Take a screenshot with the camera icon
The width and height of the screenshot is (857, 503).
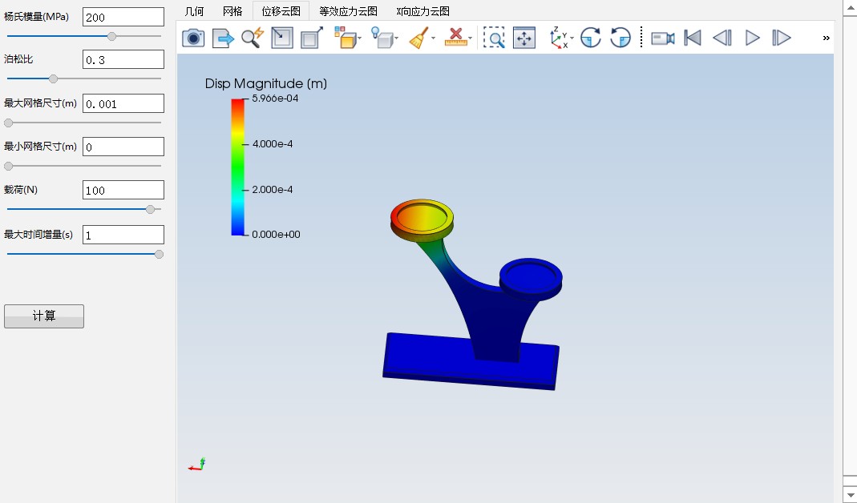click(193, 38)
